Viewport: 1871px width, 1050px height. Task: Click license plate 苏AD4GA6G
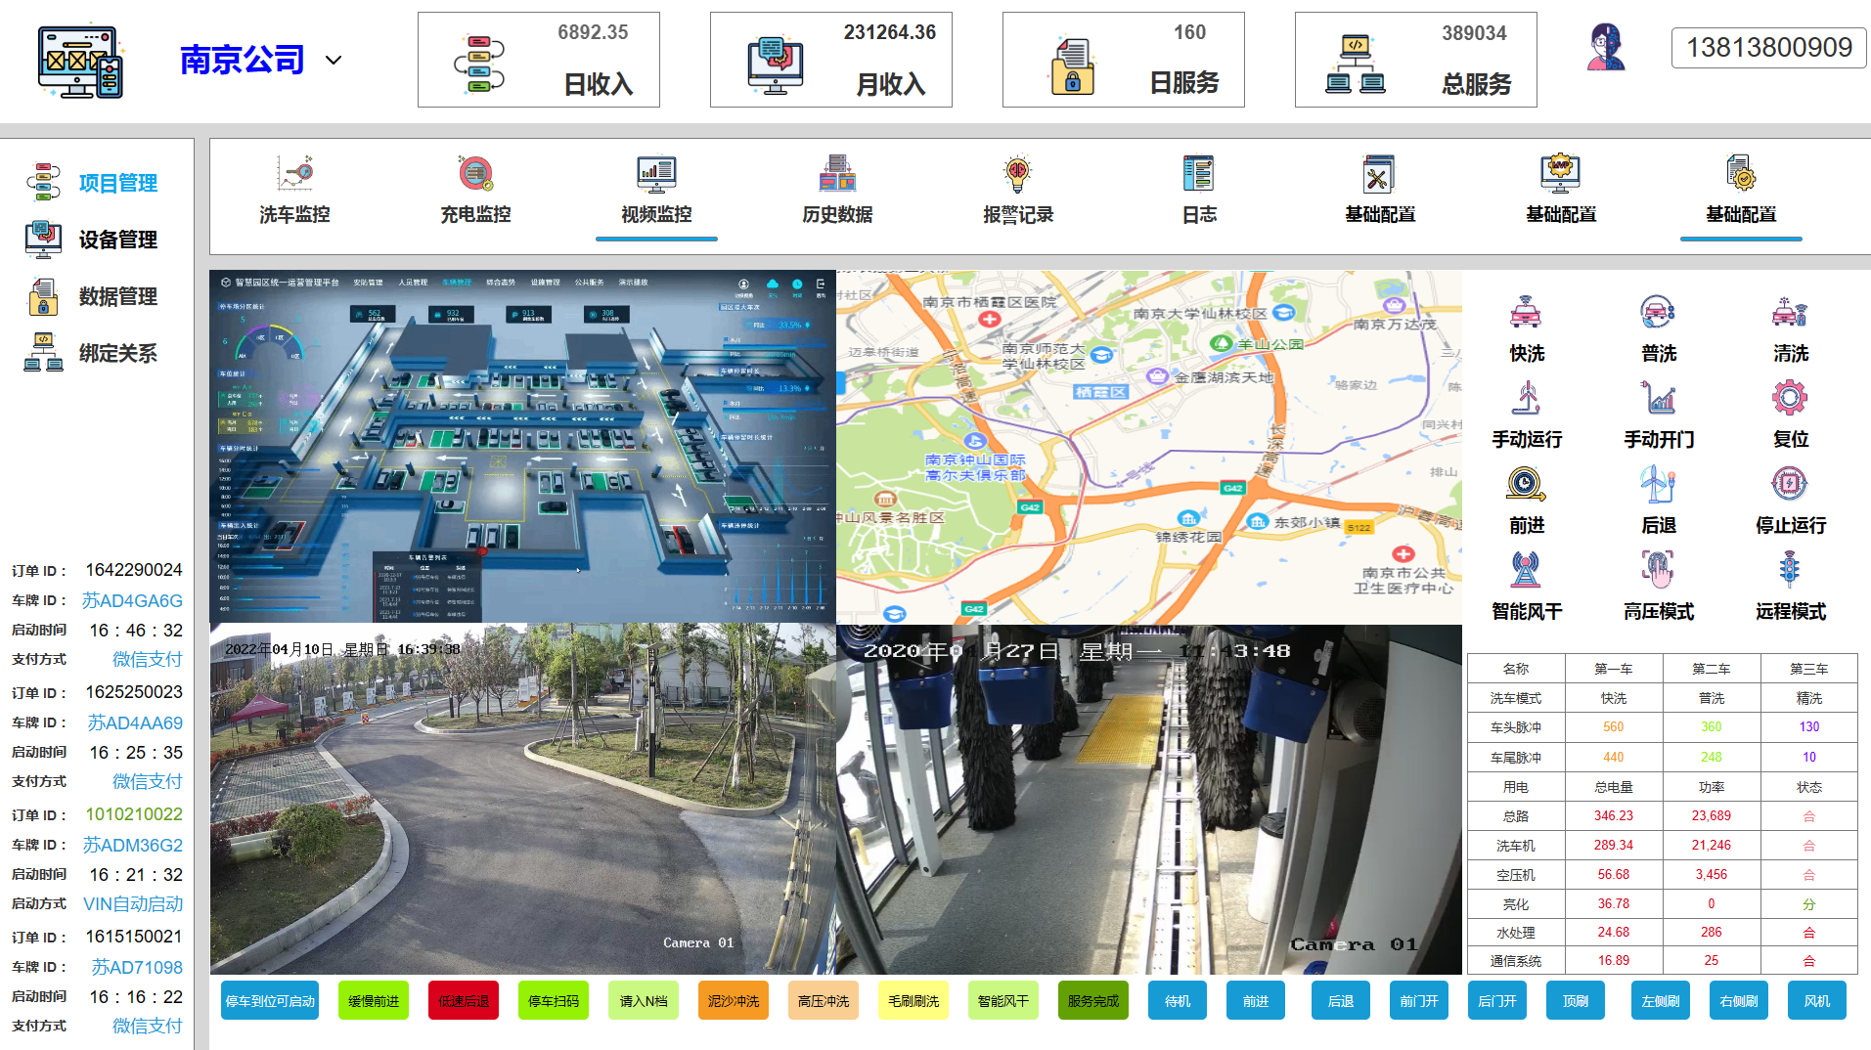(x=132, y=600)
